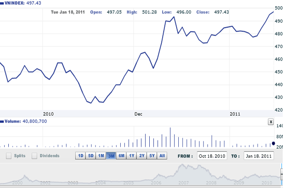This screenshot has width=285, height=188.
Task: Select the 5D time range
Action: click(91, 156)
